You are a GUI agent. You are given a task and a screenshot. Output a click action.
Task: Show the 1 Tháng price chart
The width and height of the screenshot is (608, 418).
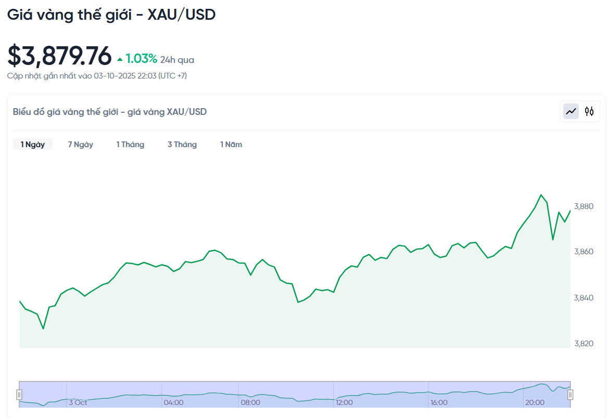tap(130, 145)
